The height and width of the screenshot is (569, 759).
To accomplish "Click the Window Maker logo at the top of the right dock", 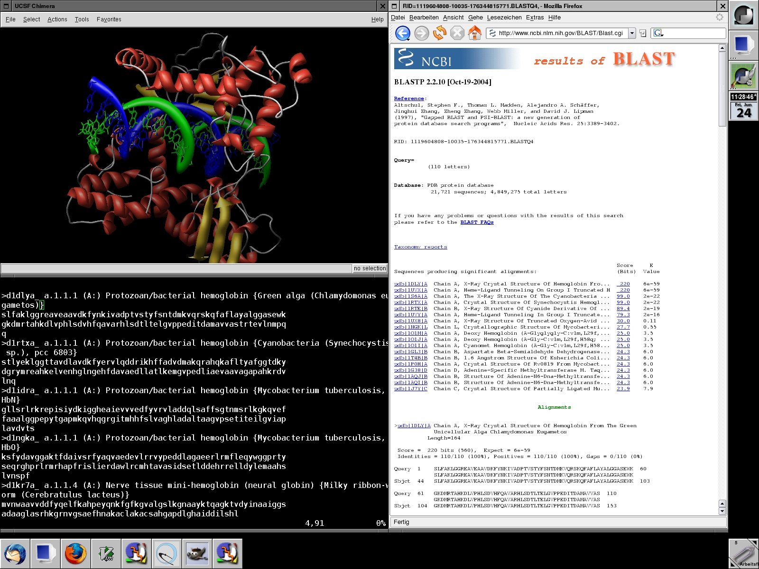I will pos(744,15).
